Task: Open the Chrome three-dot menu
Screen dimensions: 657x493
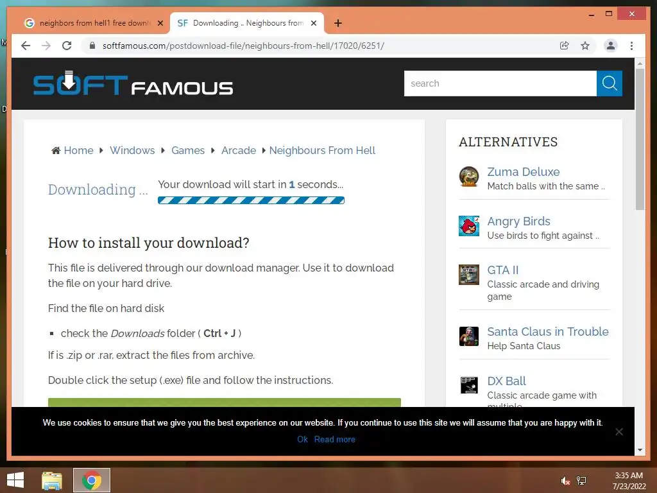Action: (x=631, y=46)
